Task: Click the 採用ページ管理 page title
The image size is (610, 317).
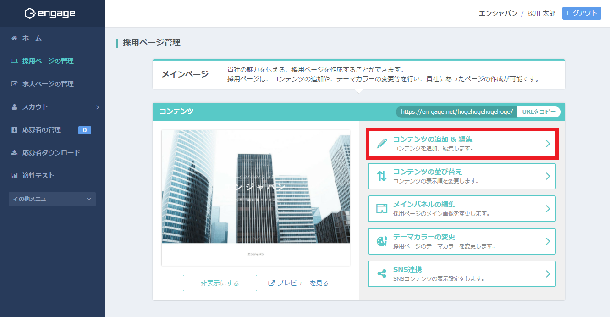Action: [x=152, y=43]
